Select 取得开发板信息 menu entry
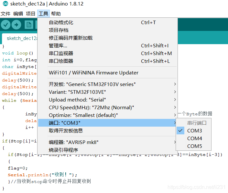The image size is (228, 193). pos(107,131)
